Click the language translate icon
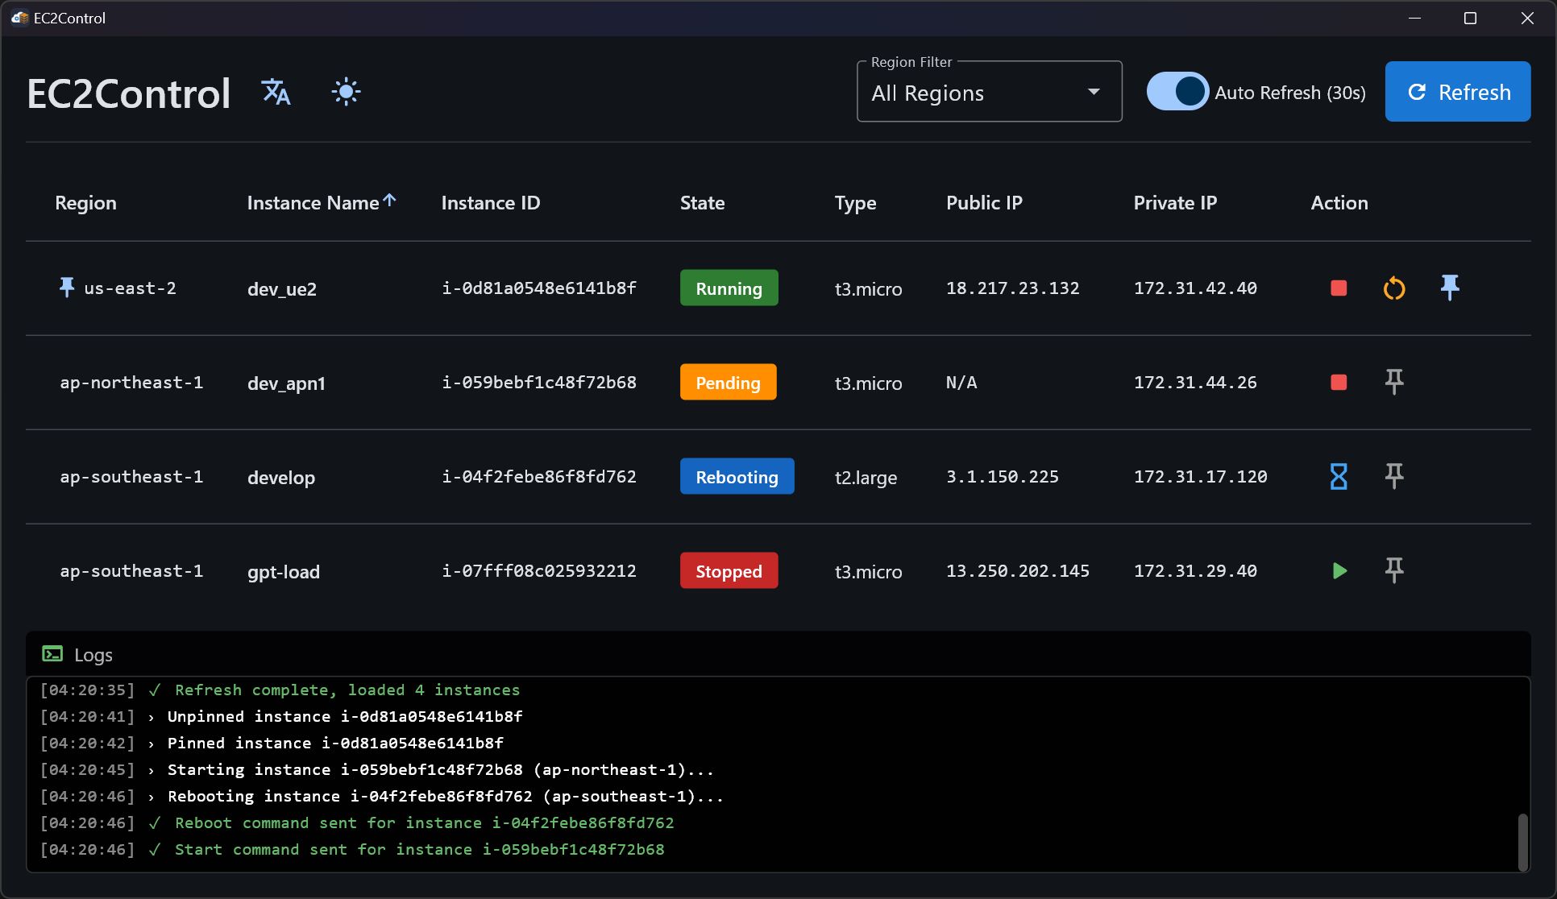The height and width of the screenshot is (899, 1557). click(276, 92)
